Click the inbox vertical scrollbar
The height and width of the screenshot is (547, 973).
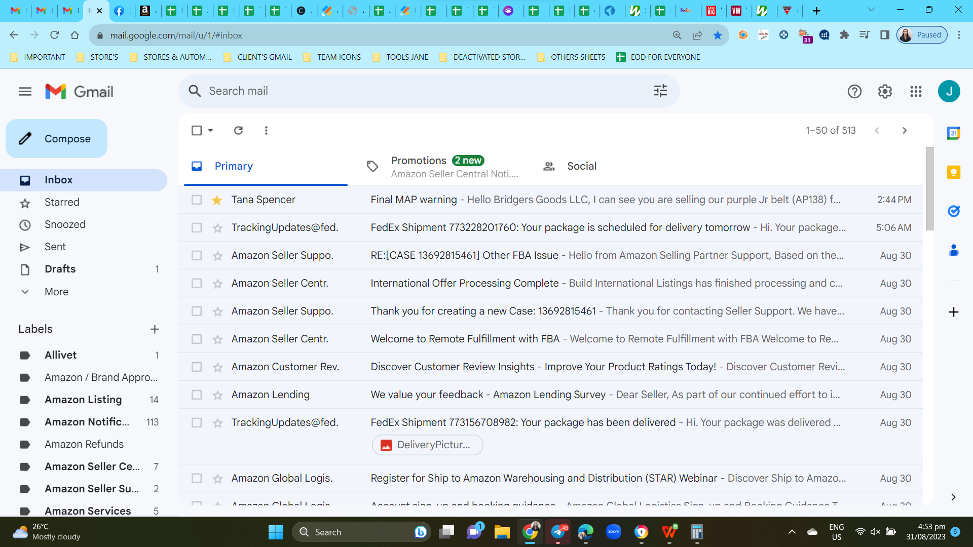point(929,188)
